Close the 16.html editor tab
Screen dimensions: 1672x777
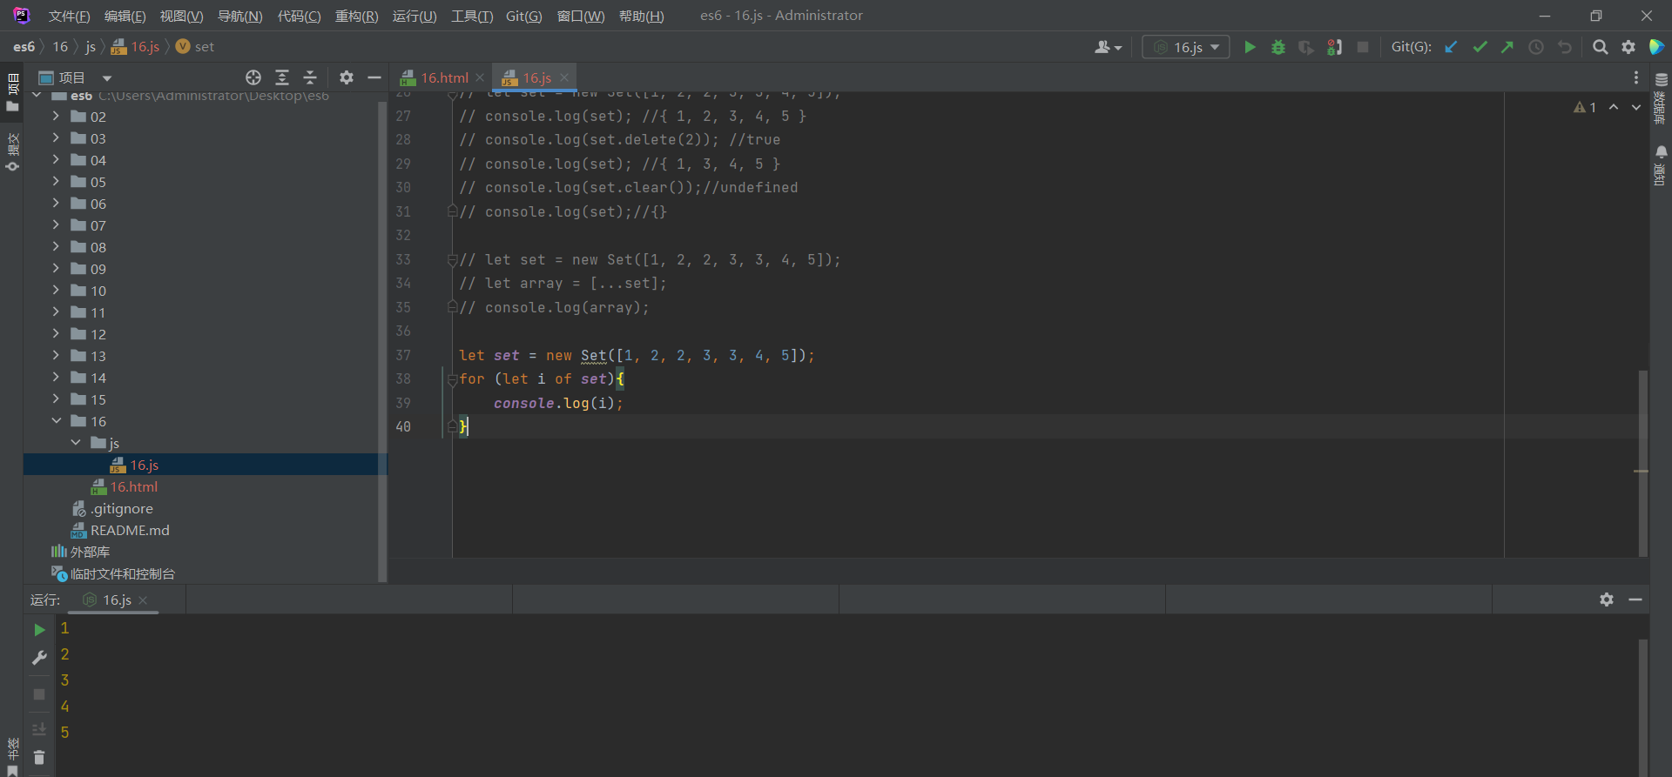pyautogui.click(x=480, y=77)
